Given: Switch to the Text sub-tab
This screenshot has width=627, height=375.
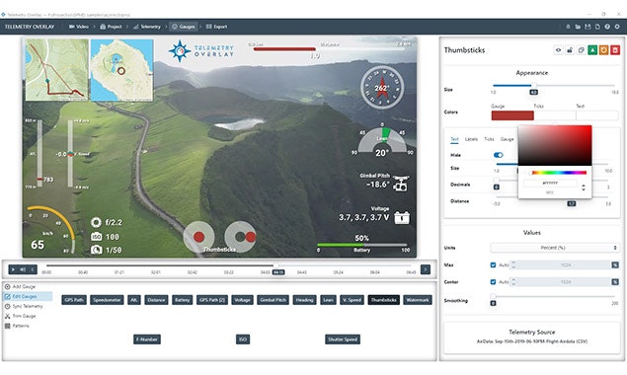Looking at the screenshot, I should [454, 139].
